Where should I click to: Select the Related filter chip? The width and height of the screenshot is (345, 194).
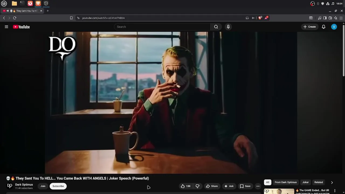[319, 182]
